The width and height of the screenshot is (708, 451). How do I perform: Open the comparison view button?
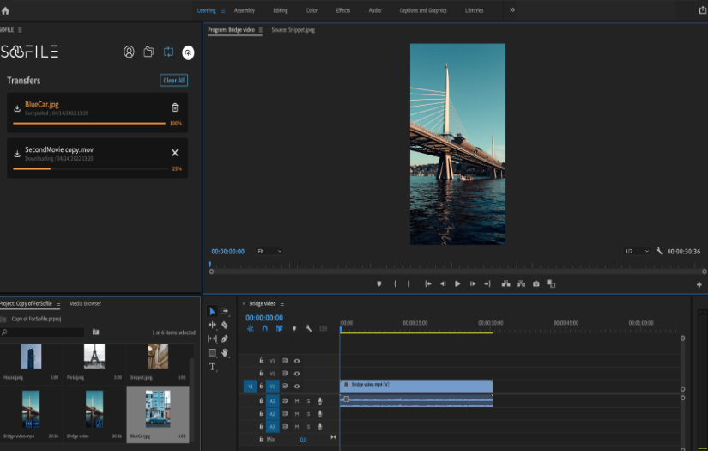tap(551, 283)
